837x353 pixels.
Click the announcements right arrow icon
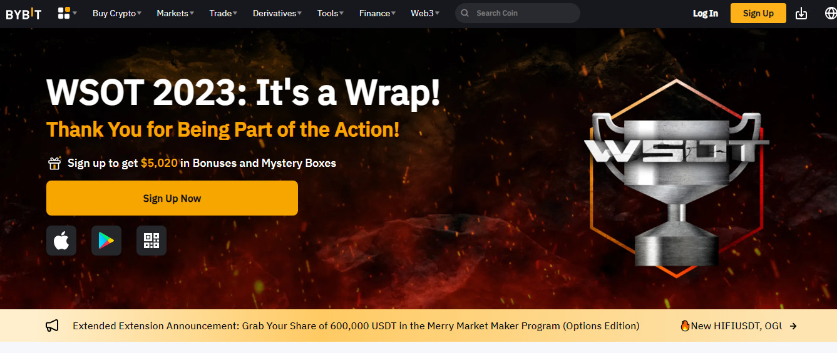coord(793,326)
